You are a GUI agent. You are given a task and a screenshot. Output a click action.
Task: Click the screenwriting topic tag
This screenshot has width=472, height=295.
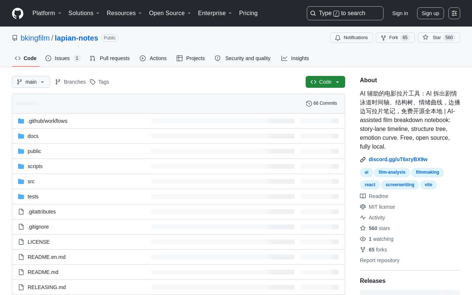pyautogui.click(x=400, y=185)
